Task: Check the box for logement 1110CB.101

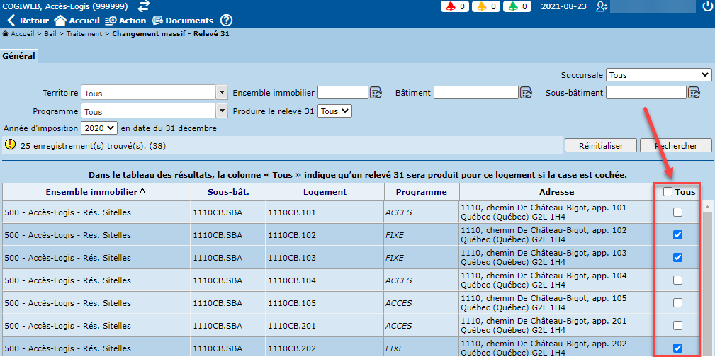Action: click(x=677, y=212)
